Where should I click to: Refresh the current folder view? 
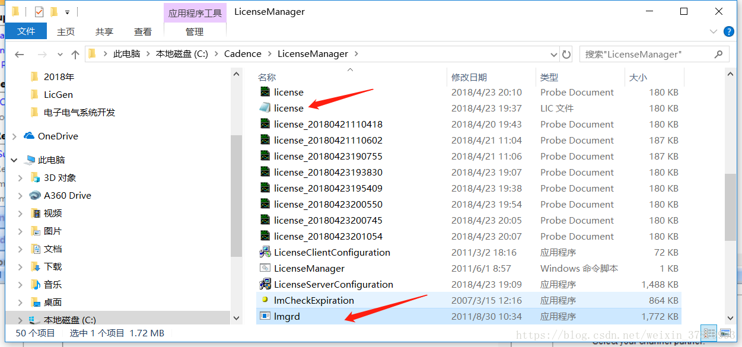(566, 54)
